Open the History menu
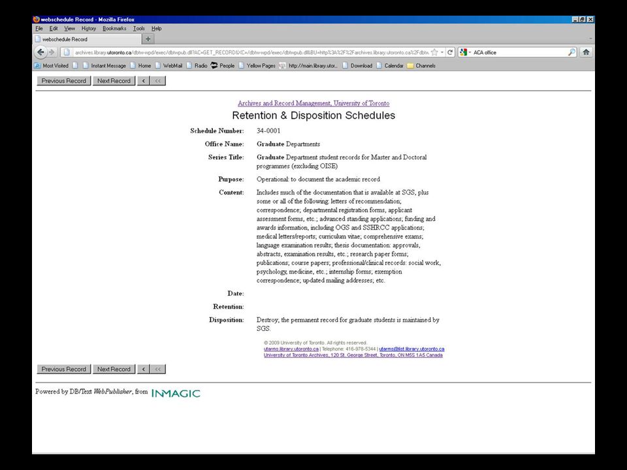This screenshot has height=470, width=627. 89,28
